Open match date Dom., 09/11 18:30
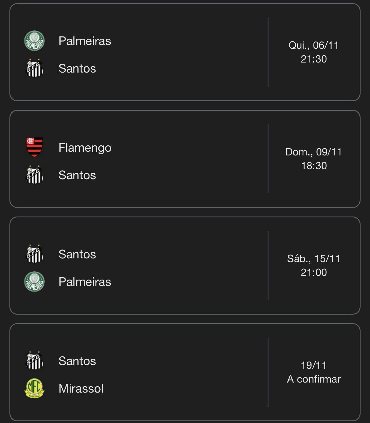Viewport: 370px width, 423px height. point(313,159)
